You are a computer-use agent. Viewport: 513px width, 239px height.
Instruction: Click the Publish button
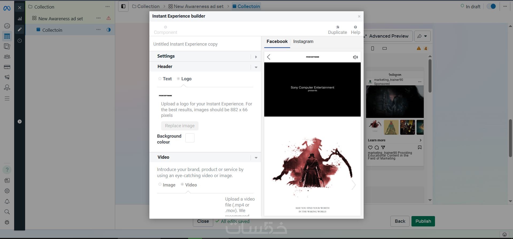(x=423, y=221)
